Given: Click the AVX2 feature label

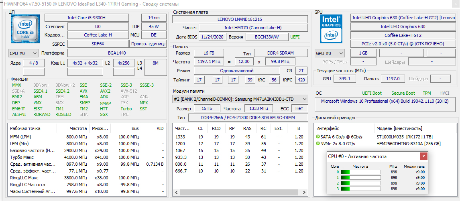Looking at the screenshot, I should 105,91.
